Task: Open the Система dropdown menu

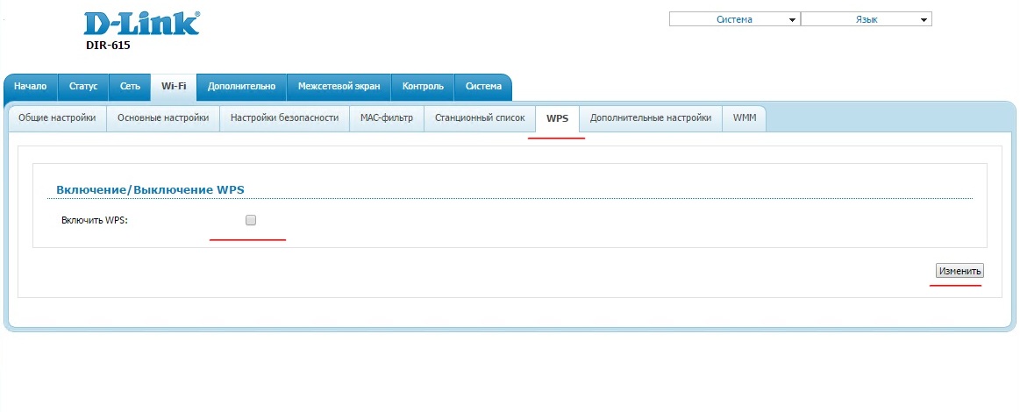Action: [x=734, y=20]
